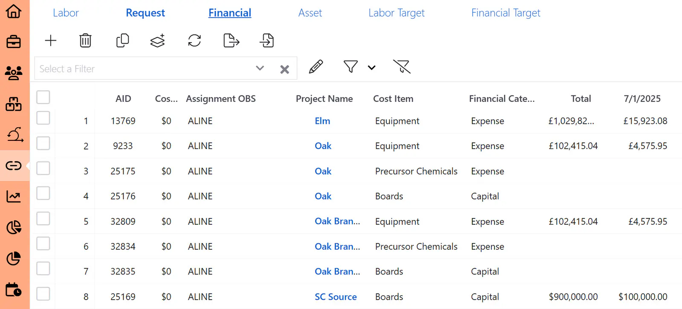This screenshot has width=682, height=309.
Task: Open the calendar clock sidebar icon
Action: 14,289
